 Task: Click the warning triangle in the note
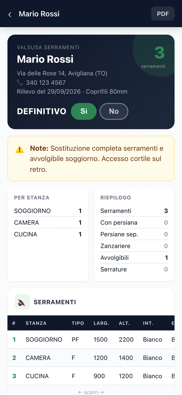click(19, 150)
